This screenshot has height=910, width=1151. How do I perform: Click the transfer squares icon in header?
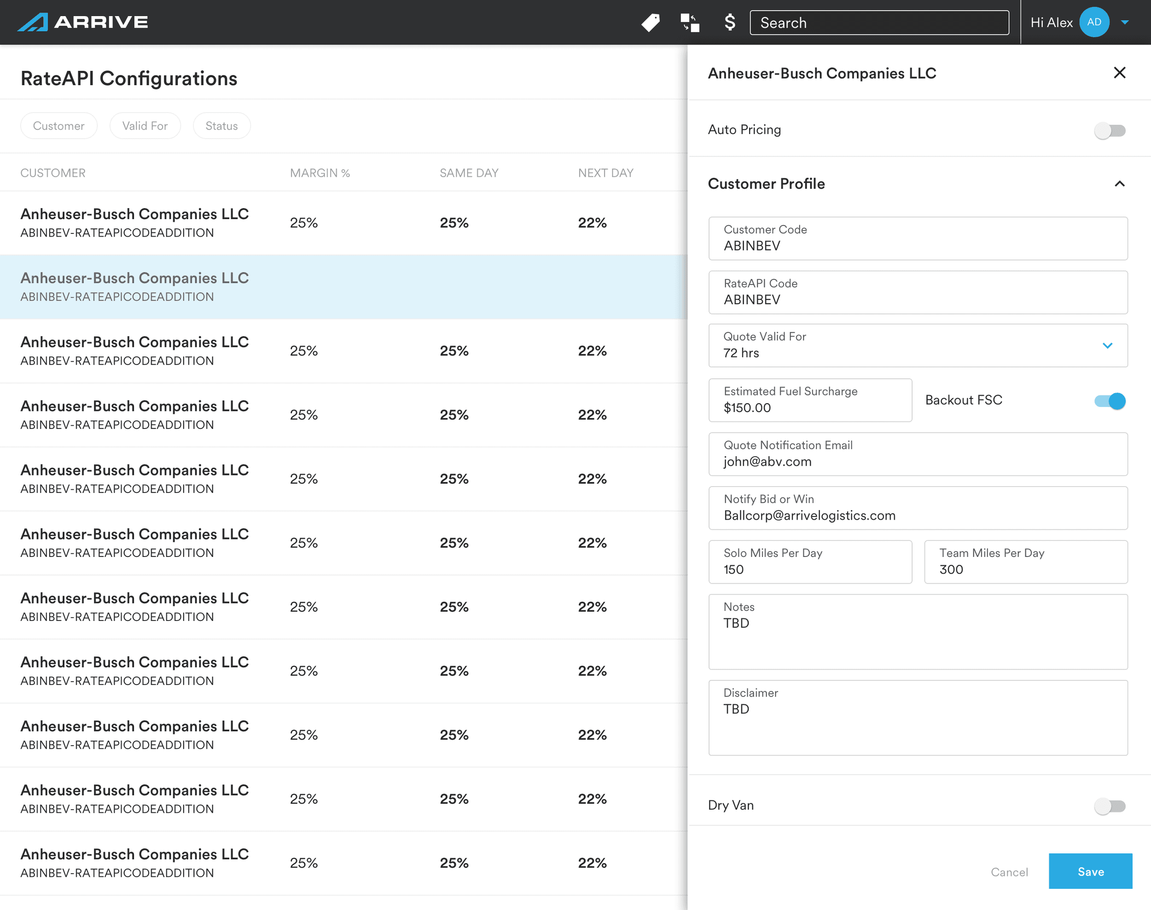[x=690, y=23]
